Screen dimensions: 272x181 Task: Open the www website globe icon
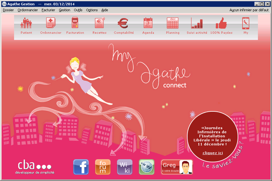[147, 167]
